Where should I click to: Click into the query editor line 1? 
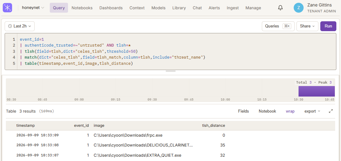point(32,39)
